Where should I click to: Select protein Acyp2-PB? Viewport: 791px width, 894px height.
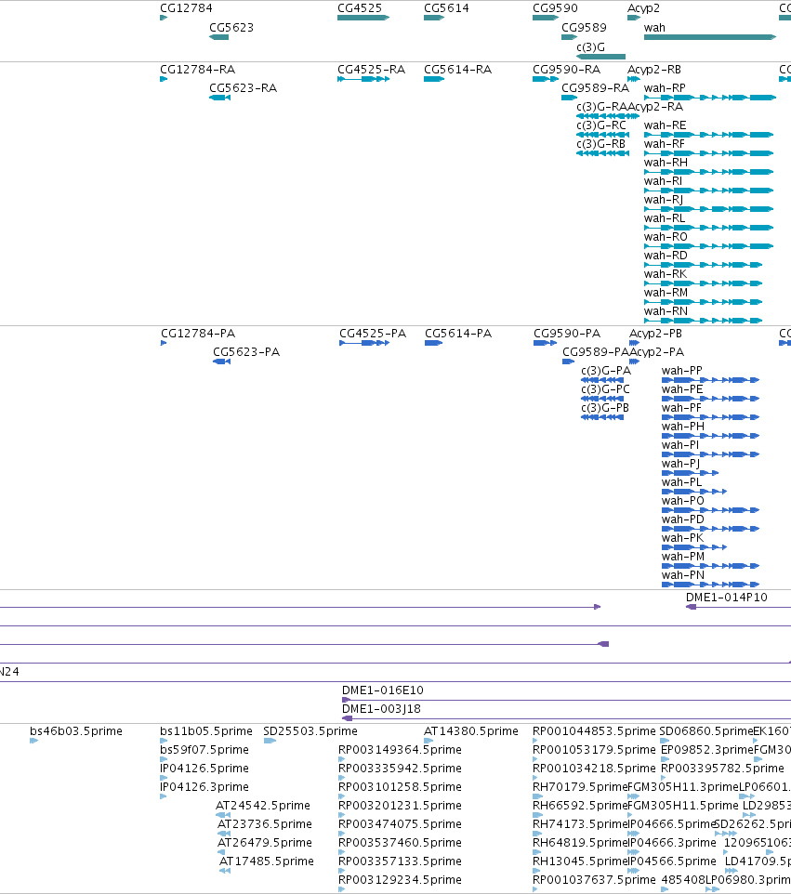tap(655, 333)
